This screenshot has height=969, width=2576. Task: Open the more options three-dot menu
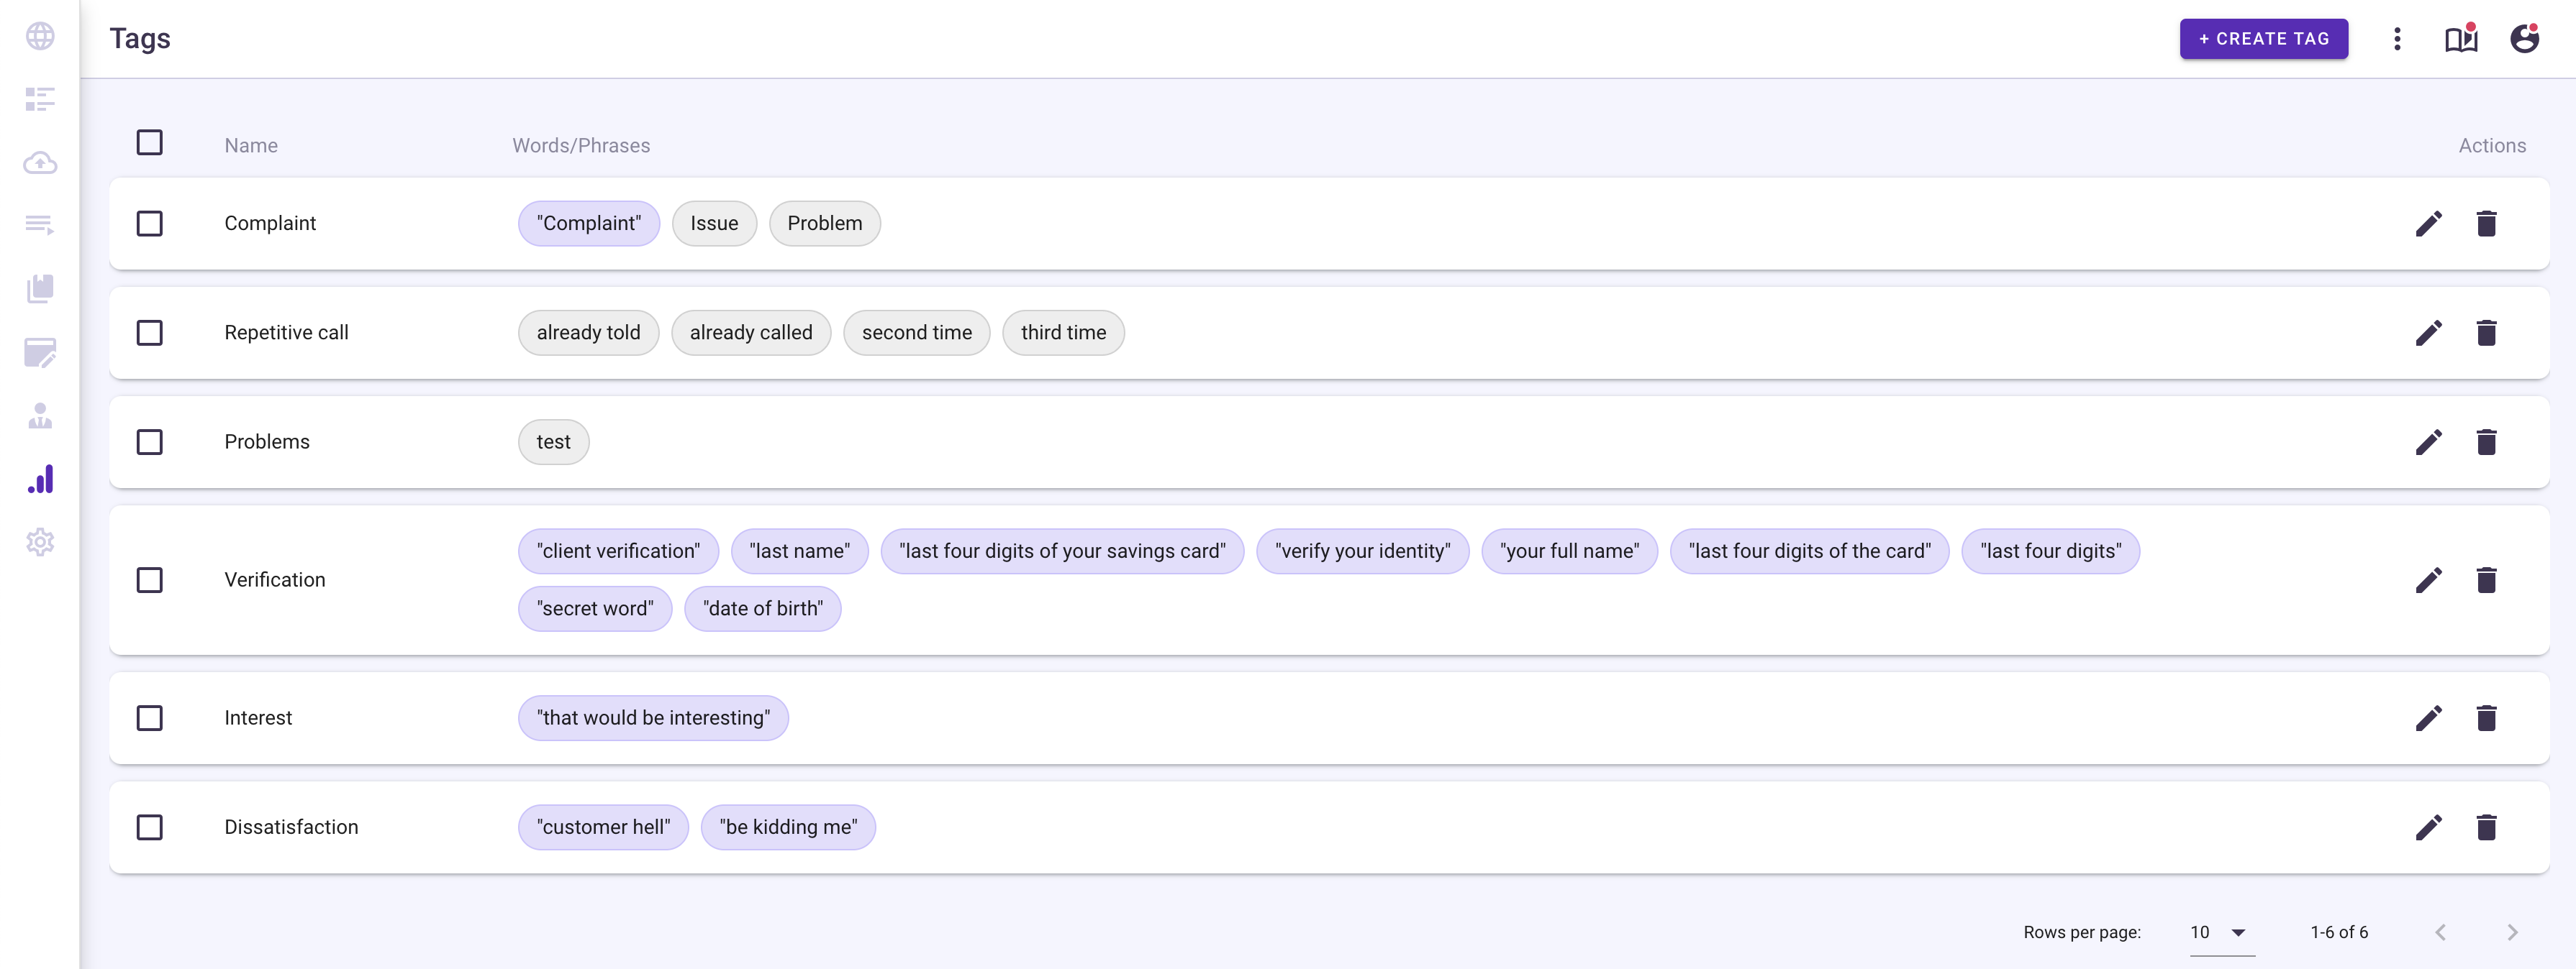point(2397,39)
